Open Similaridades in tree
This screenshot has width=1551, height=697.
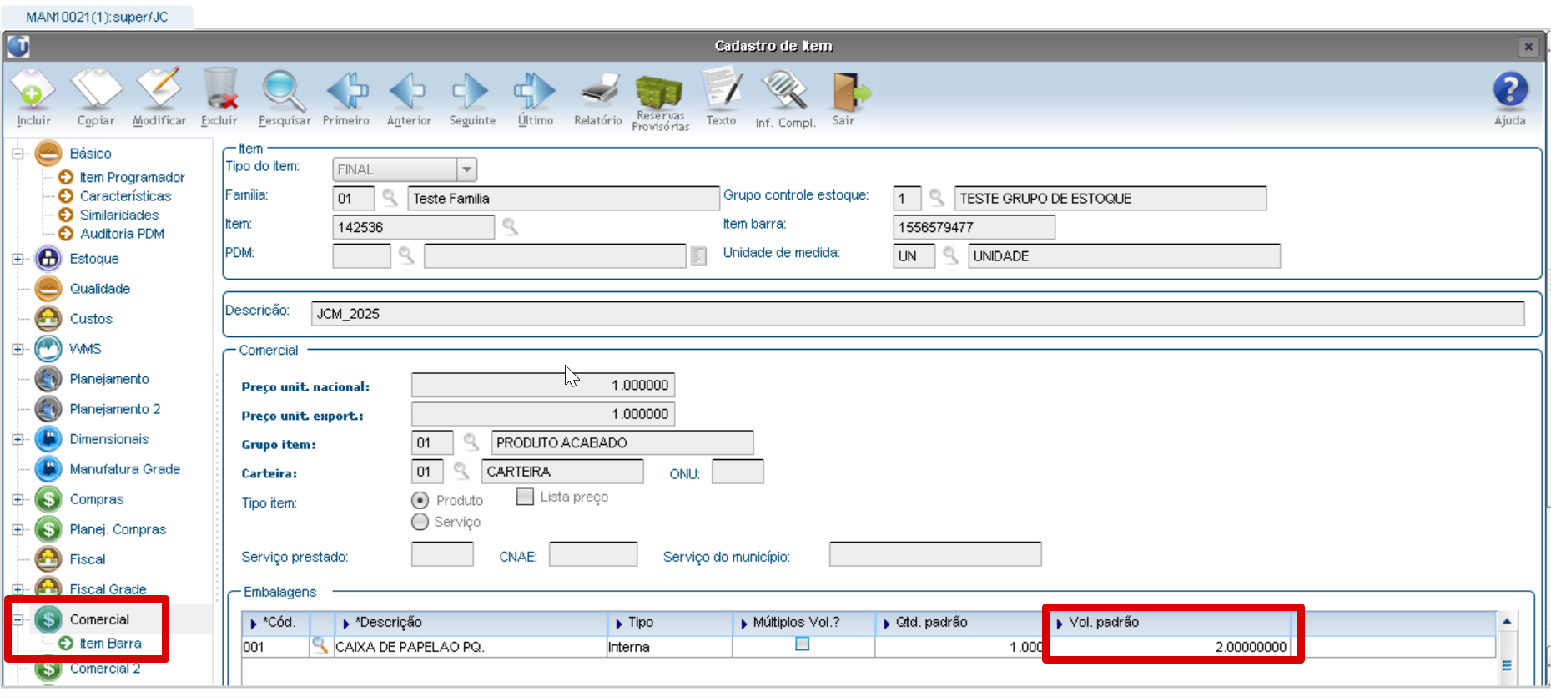point(119,215)
